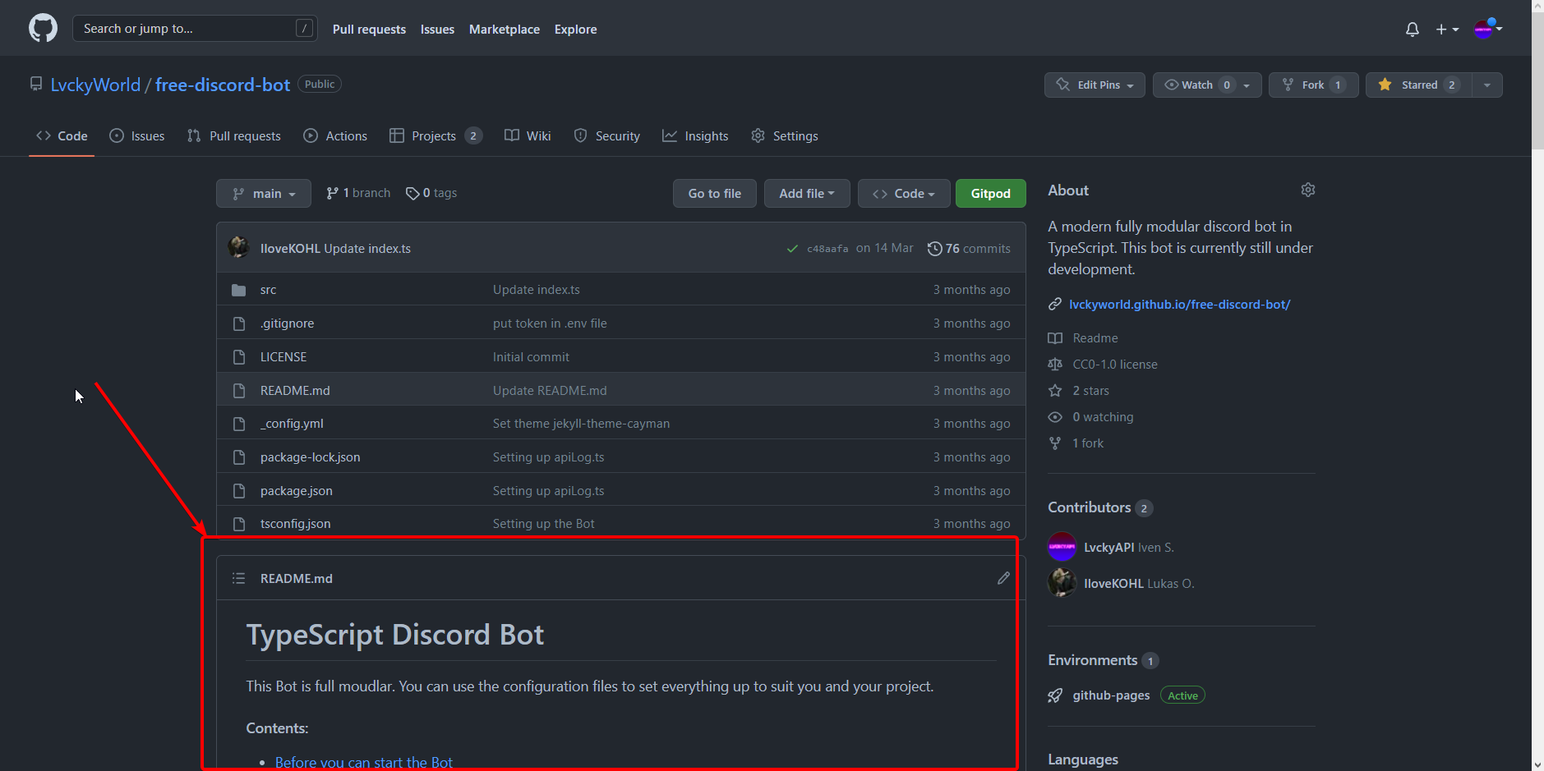Expand the main branch dropdown
The height and width of the screenshot is (771, 1544).
click(x=263, y=194)
